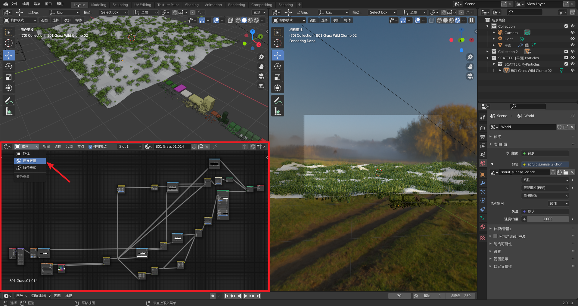Image resolution: width=578 pixels, height=306 pixels.
Task: Hide B01 Grass Wild Clump 02 in outliner
Action: coord(572,70)
